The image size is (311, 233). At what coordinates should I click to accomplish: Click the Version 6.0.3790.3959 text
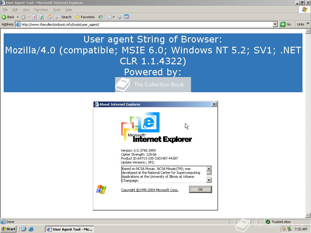[x=138, y=150]
